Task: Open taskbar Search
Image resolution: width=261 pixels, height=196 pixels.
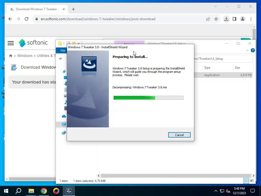Action: pos(18,191)
